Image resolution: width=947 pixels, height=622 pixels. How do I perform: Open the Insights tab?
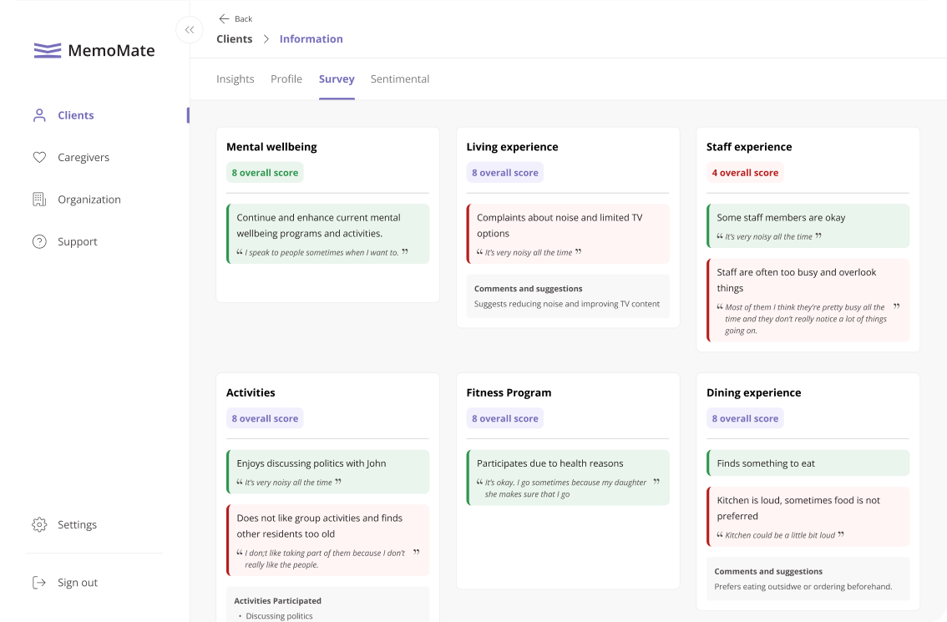[x=235, y=79]
